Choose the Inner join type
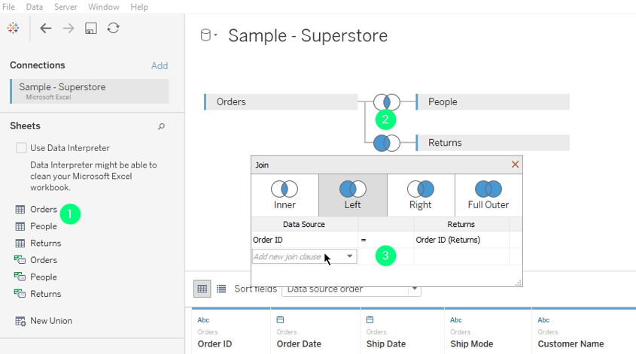The height and width of the screenshot is (354, 636). [285, 195]
